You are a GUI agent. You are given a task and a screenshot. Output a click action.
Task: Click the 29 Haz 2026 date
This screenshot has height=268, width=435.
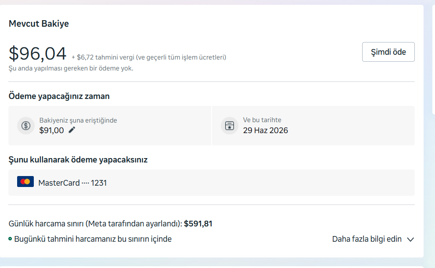tap(266, 130)
